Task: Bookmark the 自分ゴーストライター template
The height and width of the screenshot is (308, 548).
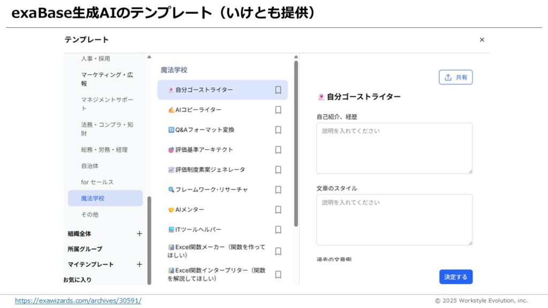Action: [278, 90]
